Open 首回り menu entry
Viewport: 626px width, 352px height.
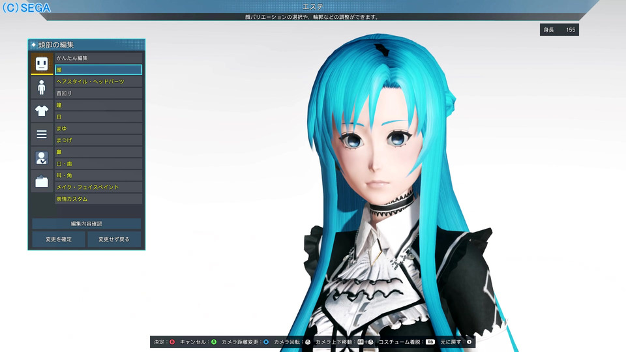click(x=98, y=93)
